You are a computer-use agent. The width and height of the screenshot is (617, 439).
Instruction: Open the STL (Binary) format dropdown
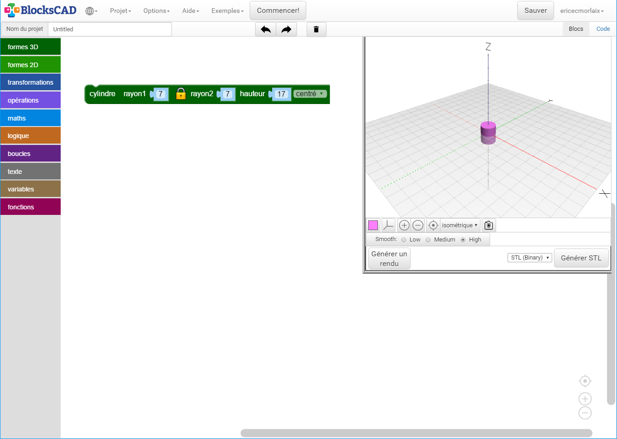(x=530, y=258)
